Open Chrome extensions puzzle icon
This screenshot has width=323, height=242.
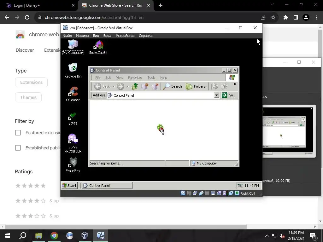285,18
